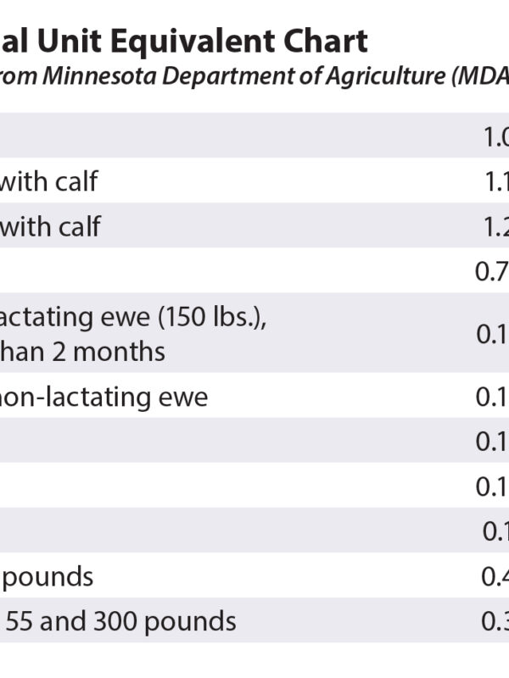Click the 1.1 value cell

coord(495,181)
